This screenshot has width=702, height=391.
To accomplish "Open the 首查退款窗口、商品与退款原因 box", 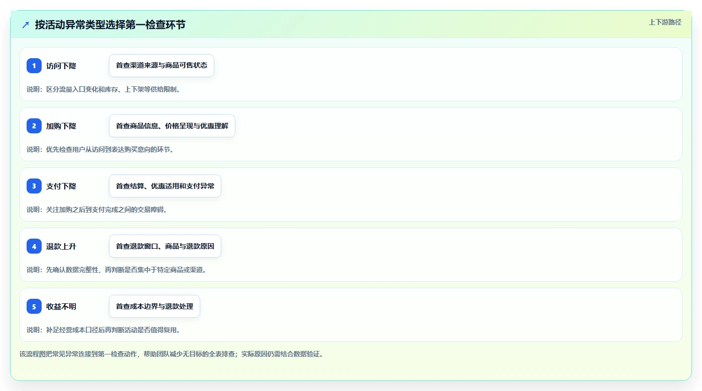I will coord(165,246).
